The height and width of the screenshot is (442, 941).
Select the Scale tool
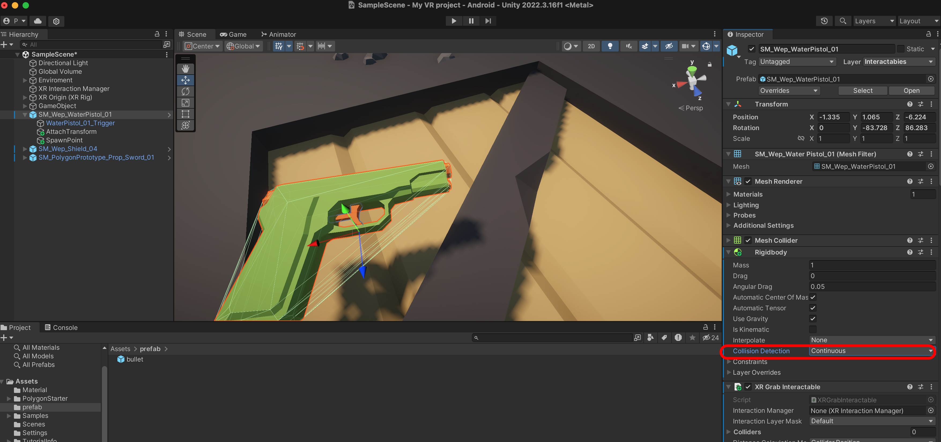[x=185, y=103]
